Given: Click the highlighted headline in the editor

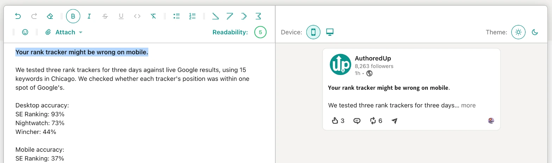Looking at the screenshot, I should click(x=82, y=52).
